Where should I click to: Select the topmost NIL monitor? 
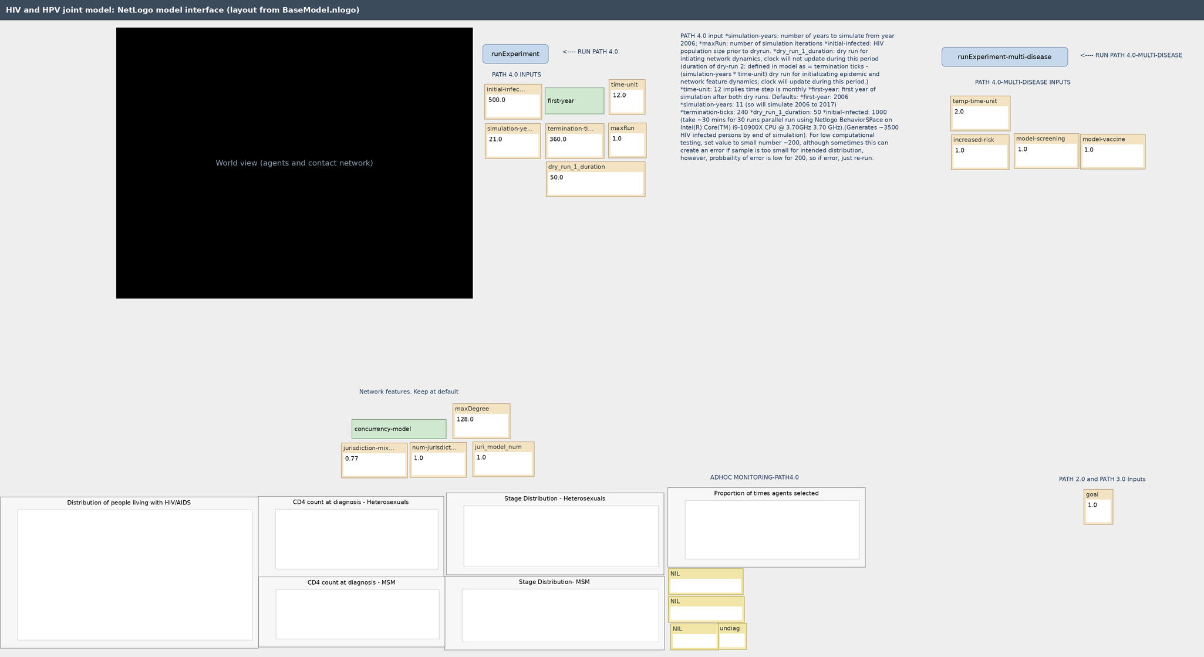[706, 582]
